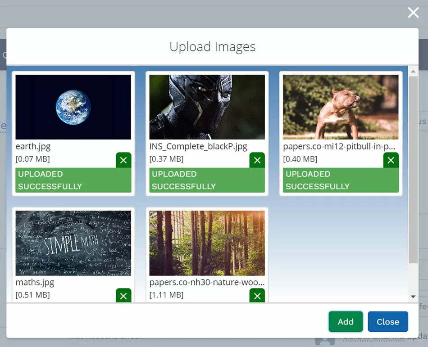Select the earth.jpg thumbnail
Viewport: 428px width, 347px height.
point(73,107)
